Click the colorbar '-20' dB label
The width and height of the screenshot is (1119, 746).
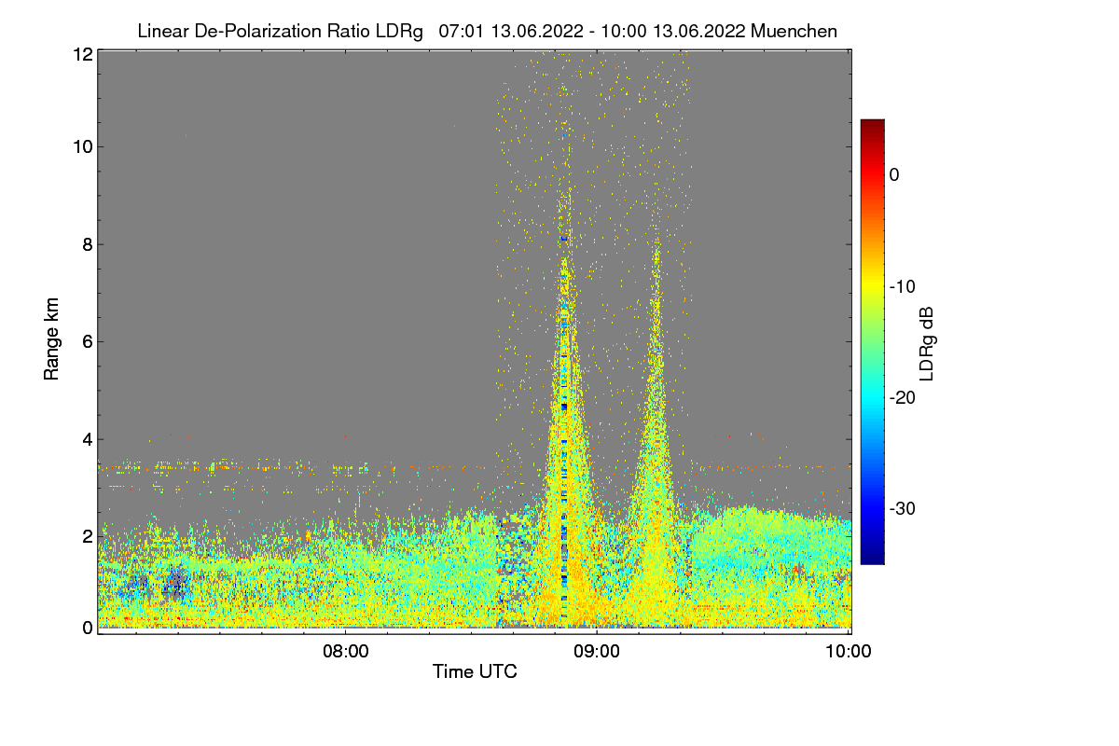pyautogui.click(x=902, y=397)
